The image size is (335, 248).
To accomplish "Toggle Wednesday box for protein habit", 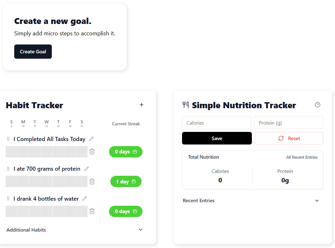I will pos(46,181).
